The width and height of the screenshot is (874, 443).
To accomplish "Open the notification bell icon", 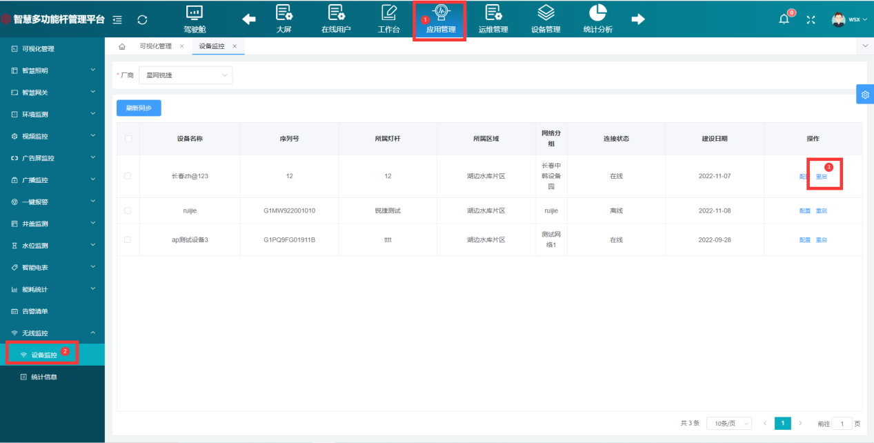I will (784, 20).
